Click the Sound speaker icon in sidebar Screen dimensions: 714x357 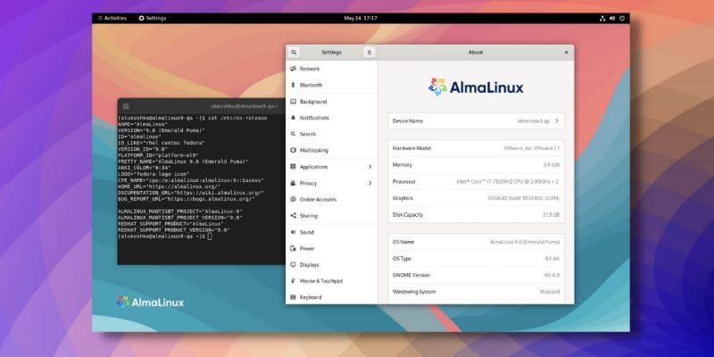(293, 232)
